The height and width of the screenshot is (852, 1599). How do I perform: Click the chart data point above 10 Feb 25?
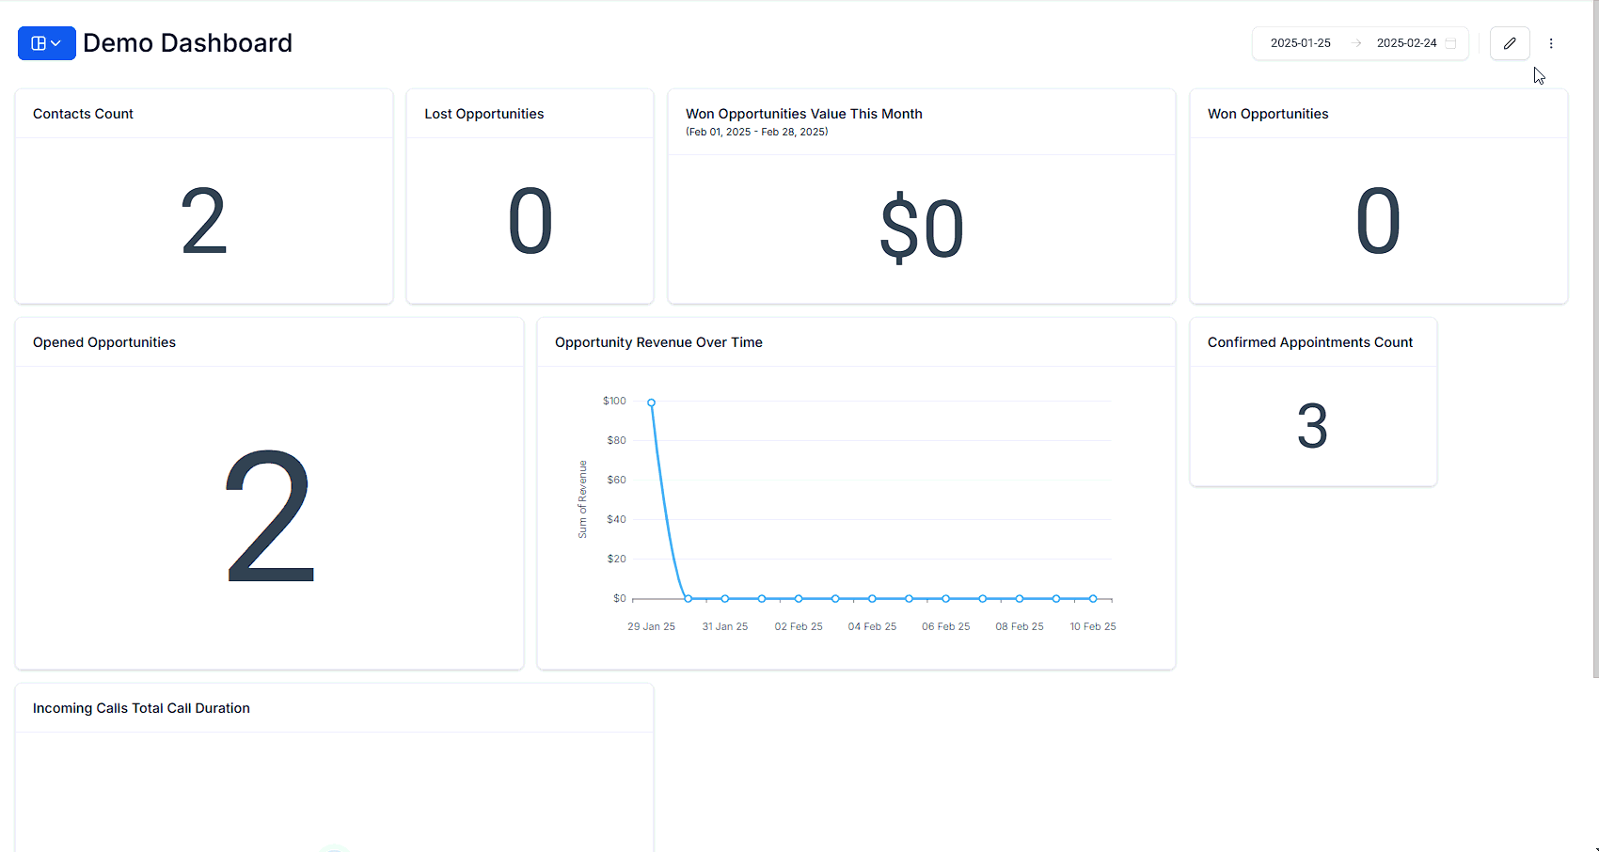pos(1093,598)
